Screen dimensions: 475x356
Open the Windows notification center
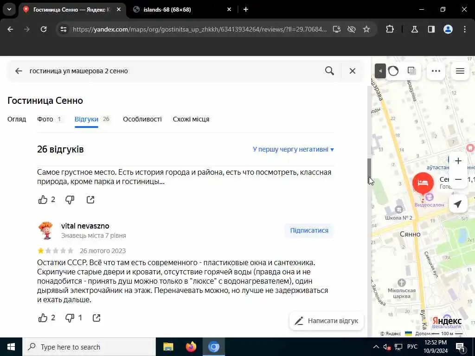point(460,347)
